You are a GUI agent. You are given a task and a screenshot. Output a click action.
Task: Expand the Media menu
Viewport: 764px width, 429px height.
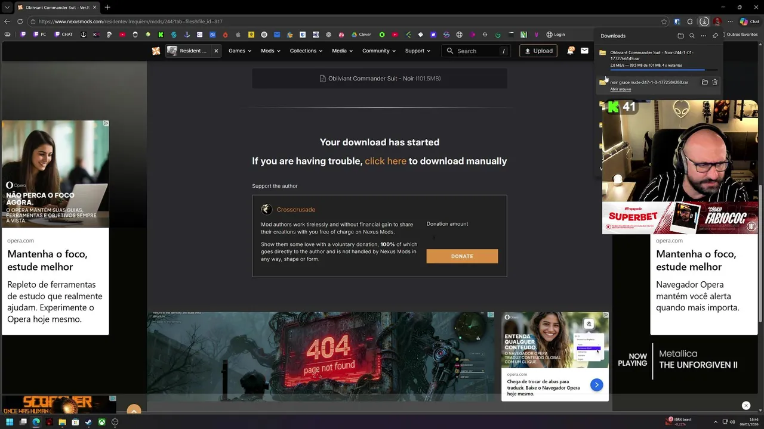click(343, 51)
